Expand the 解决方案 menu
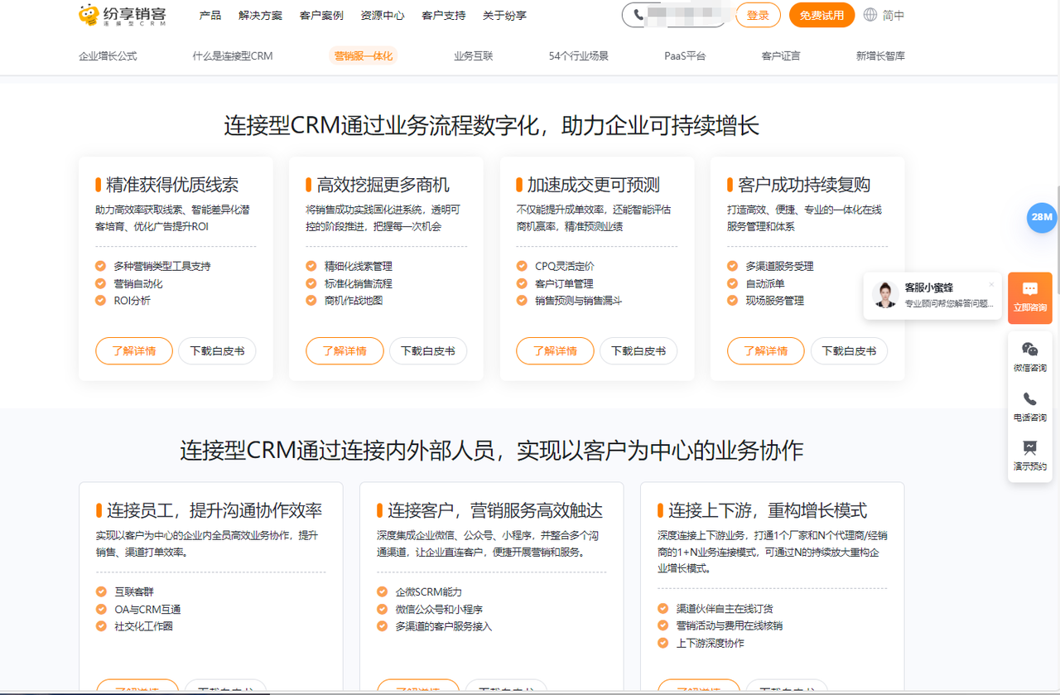This screenshot has width=1060, height=695. click(x=259, y=15)
